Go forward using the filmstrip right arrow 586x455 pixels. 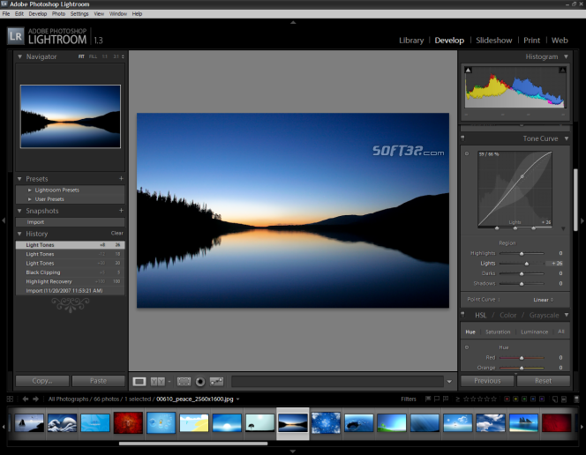(35, 399)
